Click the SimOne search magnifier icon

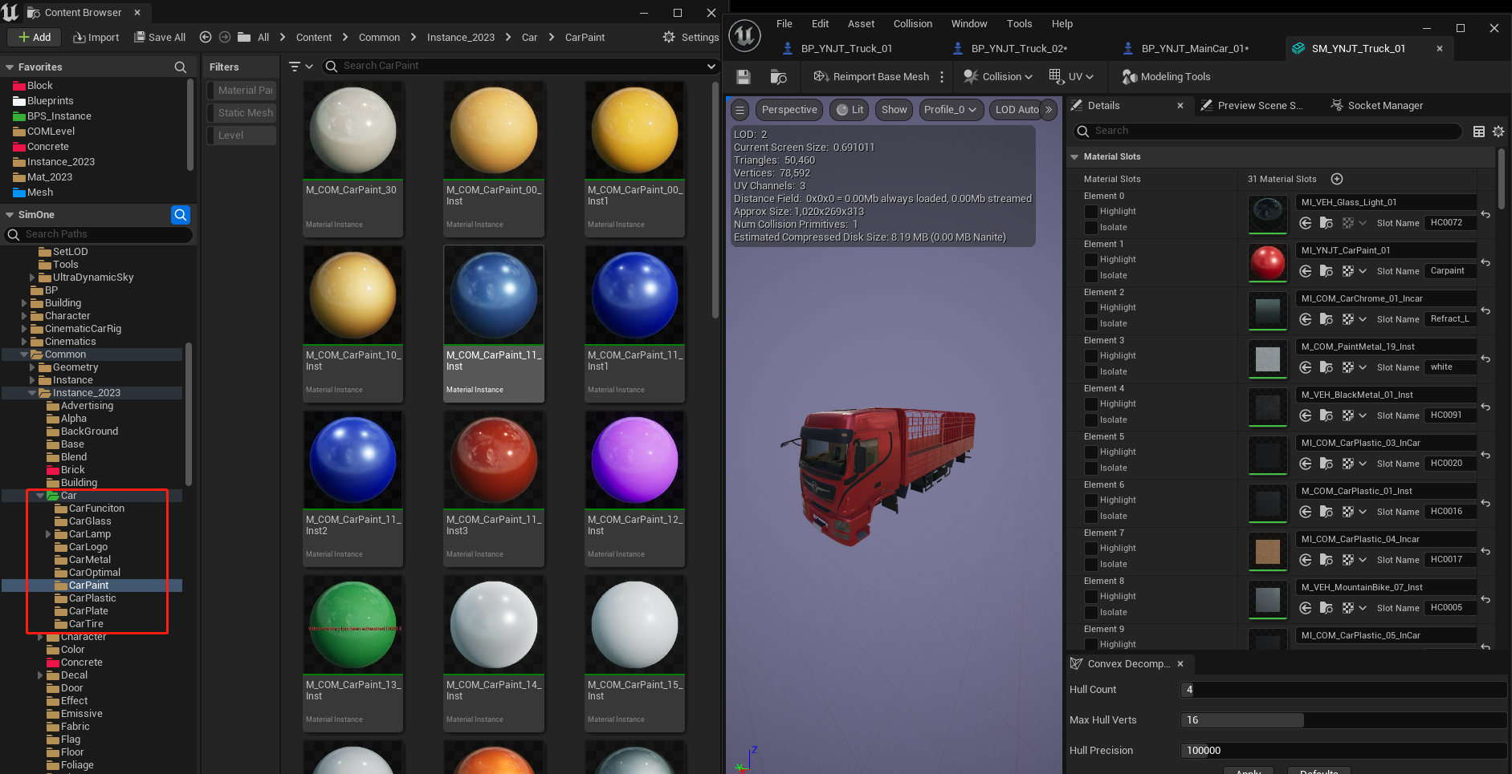181,214
